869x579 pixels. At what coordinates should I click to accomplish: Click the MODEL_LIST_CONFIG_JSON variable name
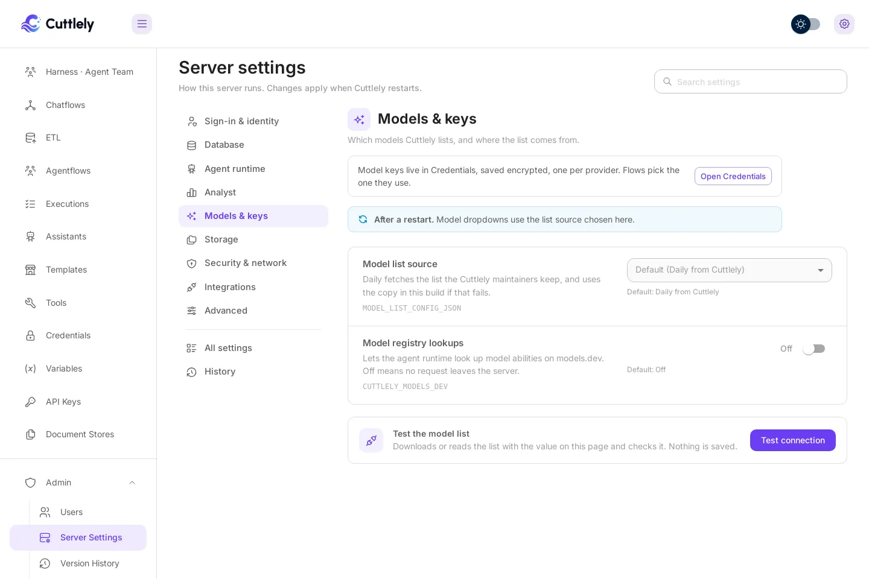pos(412,308)
